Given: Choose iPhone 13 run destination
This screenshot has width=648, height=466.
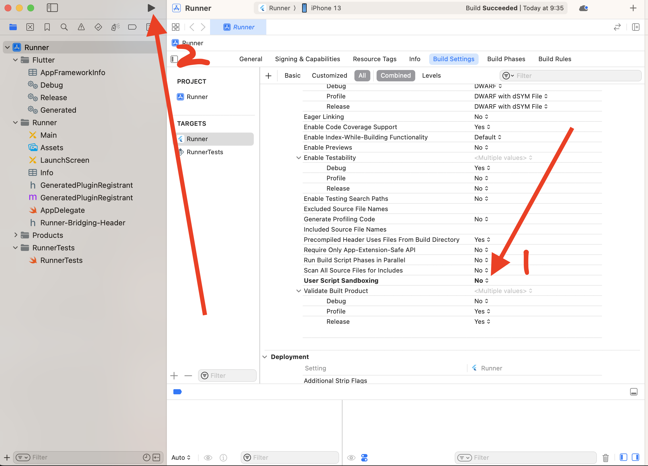Looking at the screenshot, I should (x=321, y=8).
